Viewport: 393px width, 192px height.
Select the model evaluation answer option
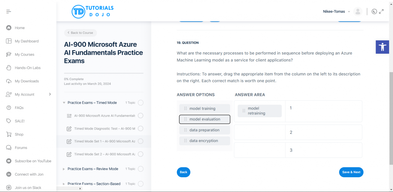tap(204, 119)
